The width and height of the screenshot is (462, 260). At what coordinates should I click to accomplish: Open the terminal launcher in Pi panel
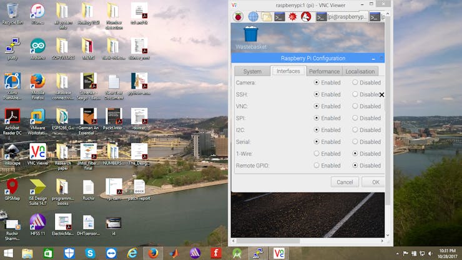point(280,17)
